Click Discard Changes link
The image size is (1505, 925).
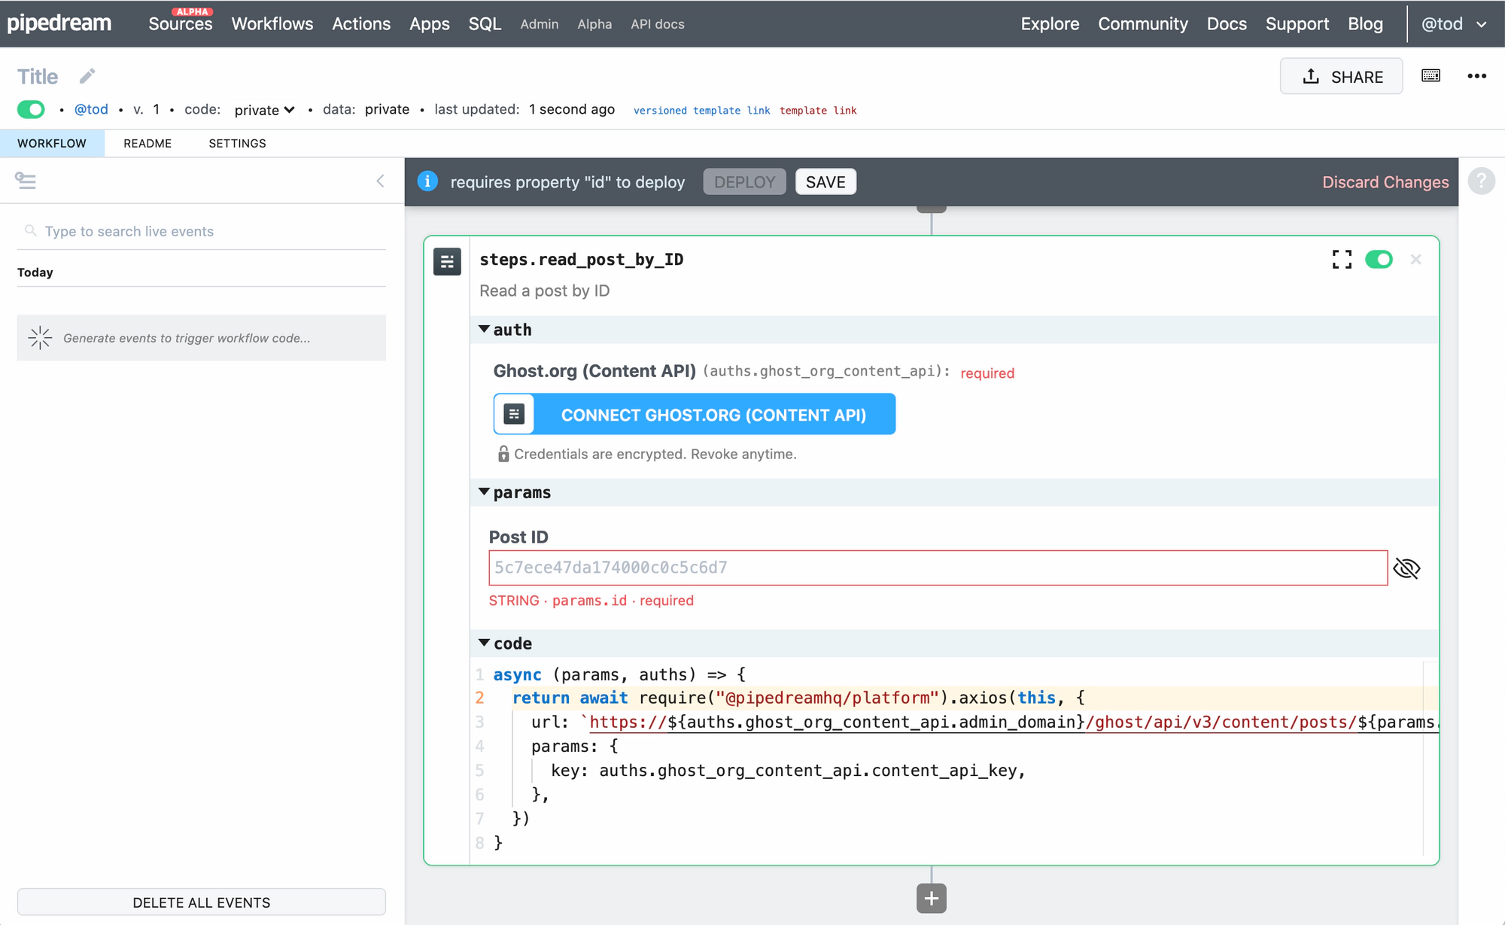(1385, 182)
